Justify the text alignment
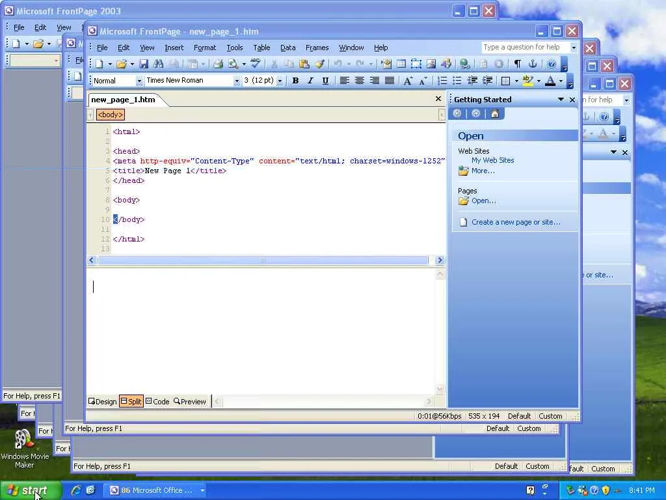 (x=389, y=81)
